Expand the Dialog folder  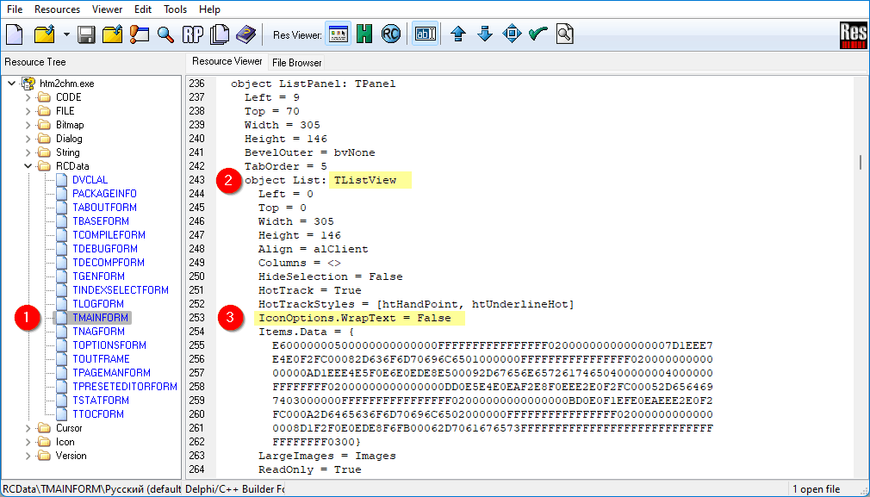[x=28, y=139]
